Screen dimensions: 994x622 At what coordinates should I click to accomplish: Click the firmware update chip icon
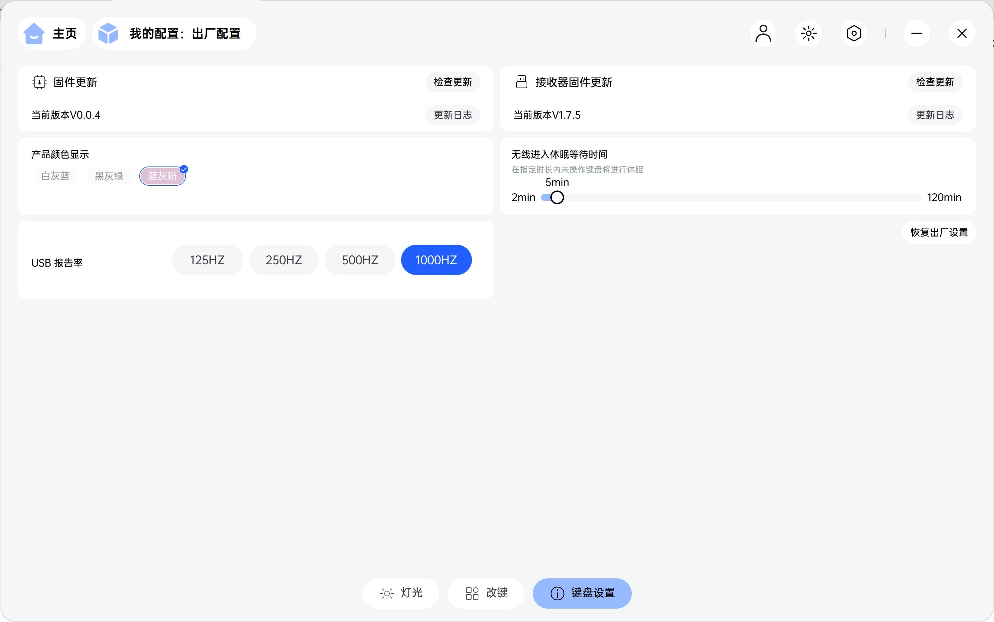pos(39,82)
